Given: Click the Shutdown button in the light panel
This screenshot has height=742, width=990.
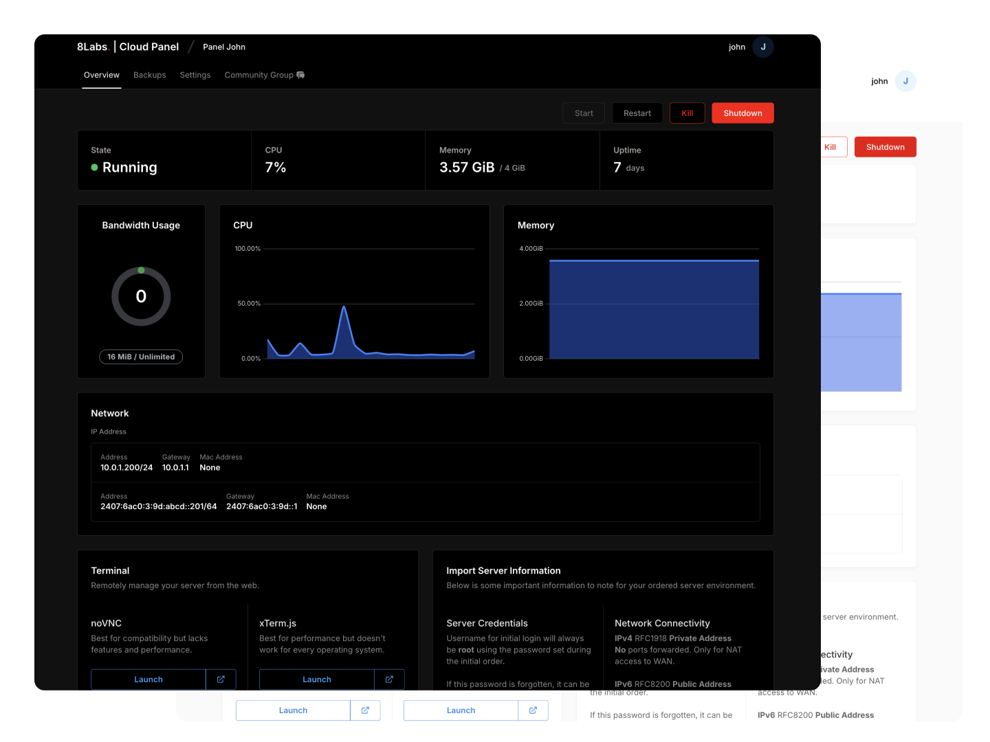Looking at the screenshot, I should [x=885, y=147].
